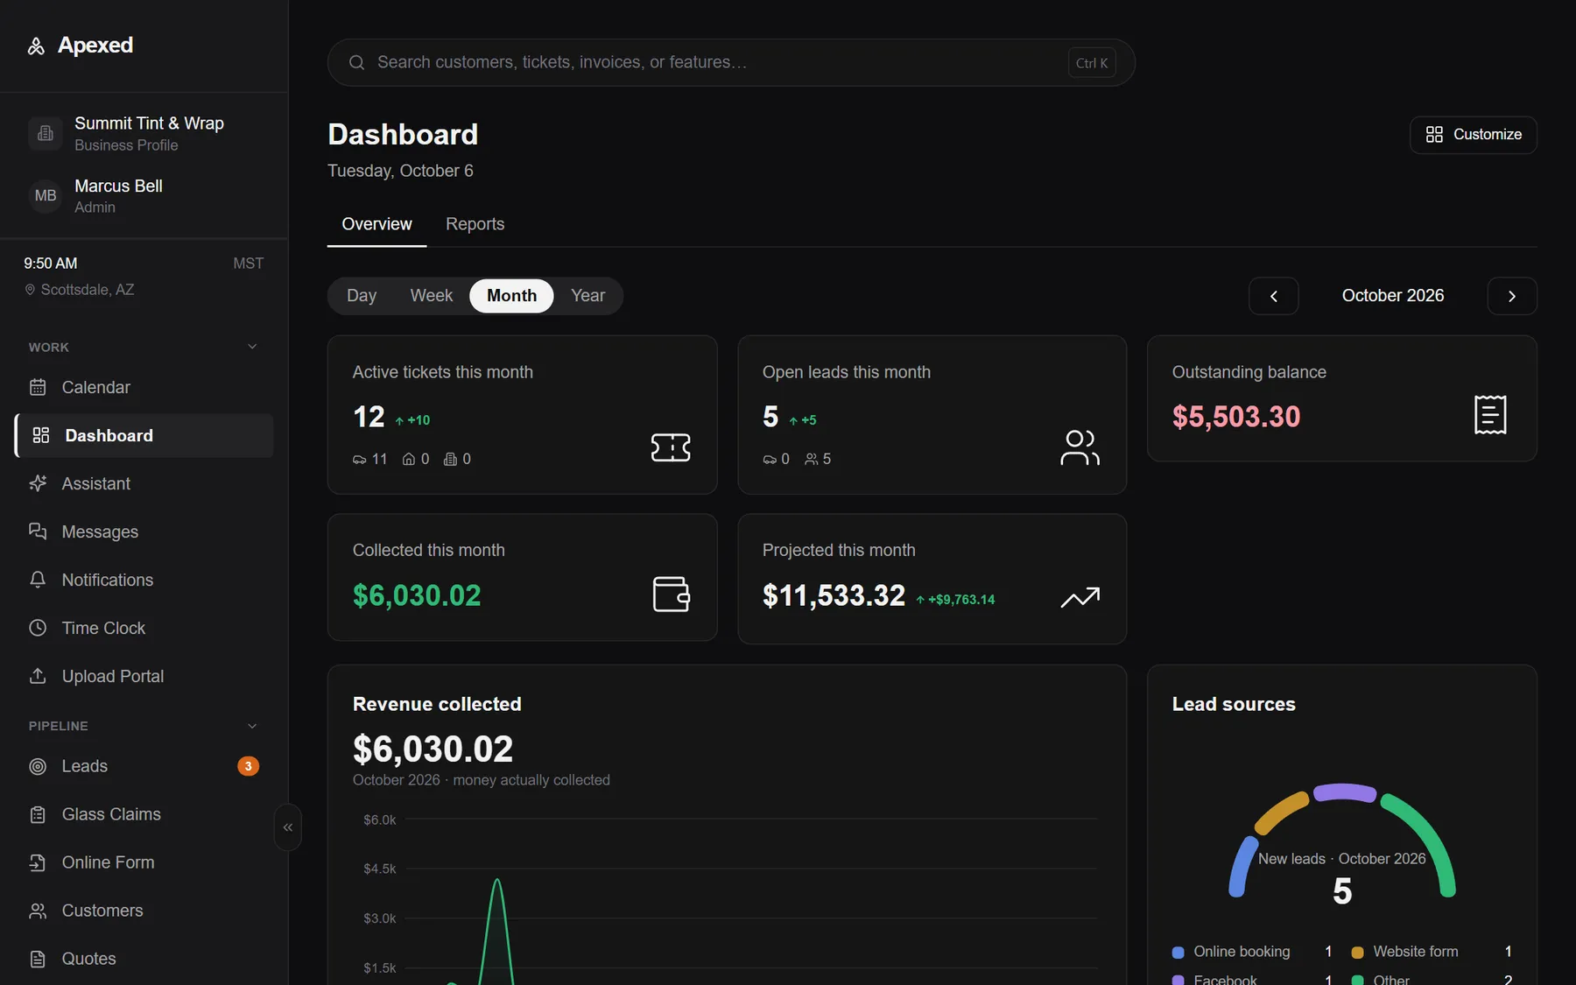Open the Reports tab
This screenshot has height=985, width=1576.
tap(475, 224)
